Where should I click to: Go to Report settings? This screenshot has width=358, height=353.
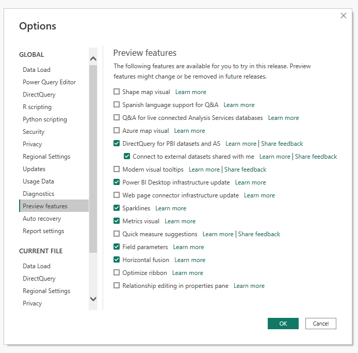(x=43, y=231)
